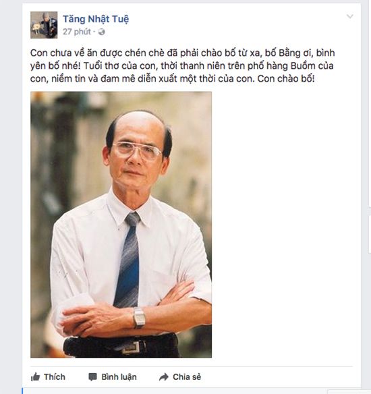This screenshot has height=394, width=371.
Task: Click the belt buckle in the photo
Action: click(x=131, y=347)
